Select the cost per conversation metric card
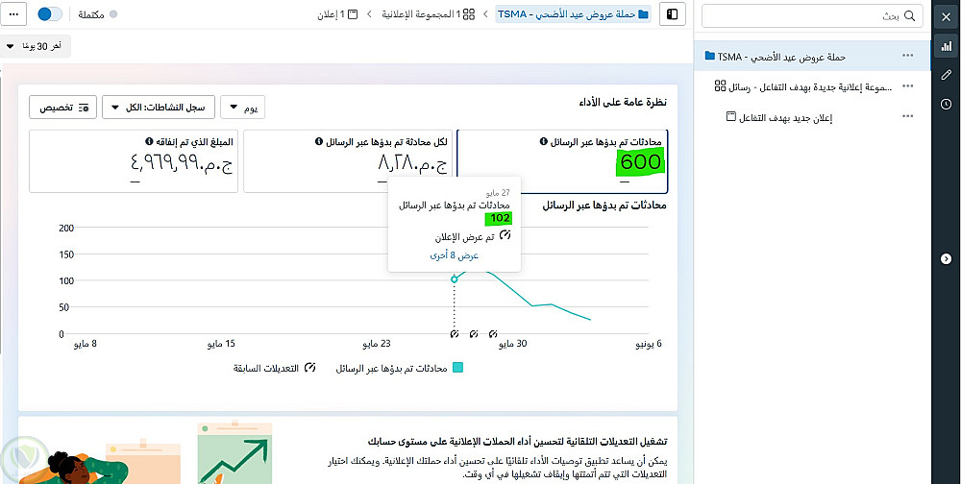This screenshot has width=961, height=484. click(x=348, y=161)
